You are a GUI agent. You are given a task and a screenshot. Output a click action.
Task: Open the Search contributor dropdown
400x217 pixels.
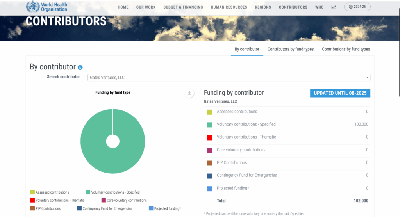tap(229, 78)
